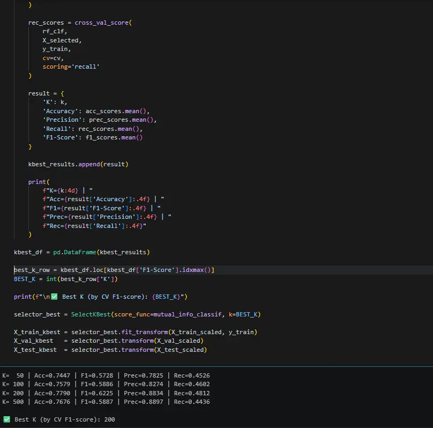Image resolution: width=433 pixels, height=428 pixels.
Task: Click the 'y_train,' argument line
Action: [x=57, y=49]
